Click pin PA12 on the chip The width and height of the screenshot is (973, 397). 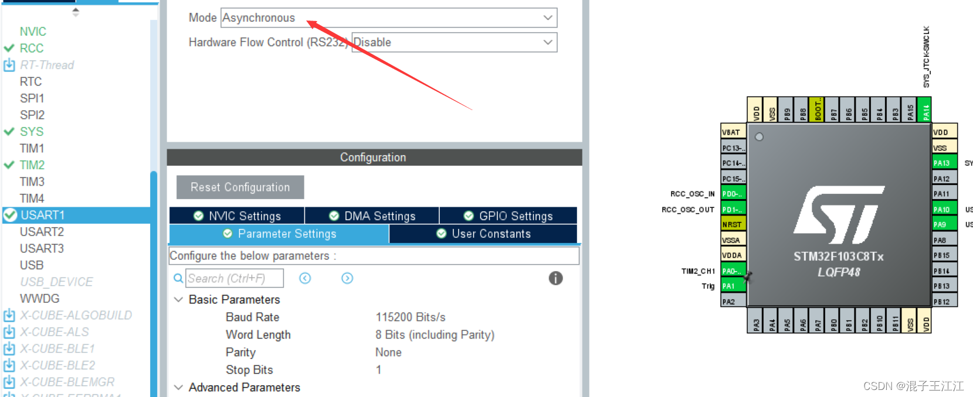pyautogui.click(x=944, y=179)
